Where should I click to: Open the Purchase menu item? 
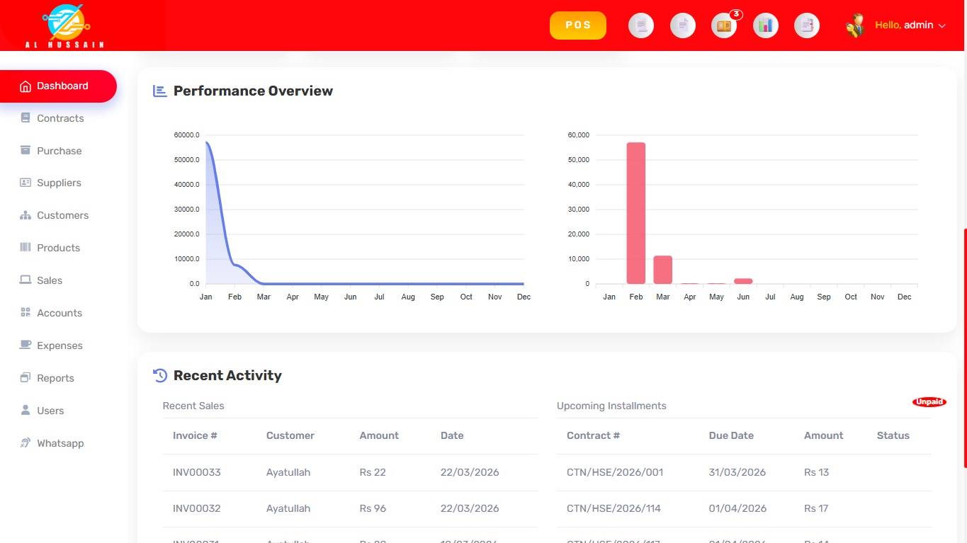(x=60, y=151)
